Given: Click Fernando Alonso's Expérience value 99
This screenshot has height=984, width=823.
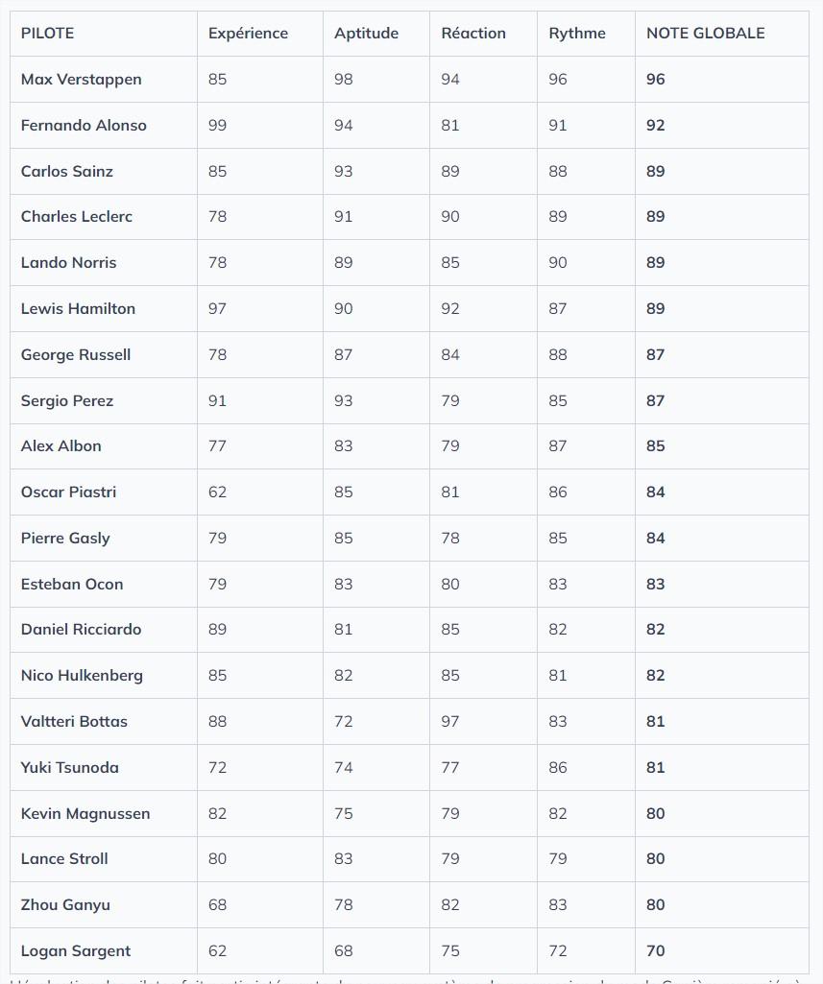Looking at the screenshot, I should pyautogui.click(x=218, y=126).
